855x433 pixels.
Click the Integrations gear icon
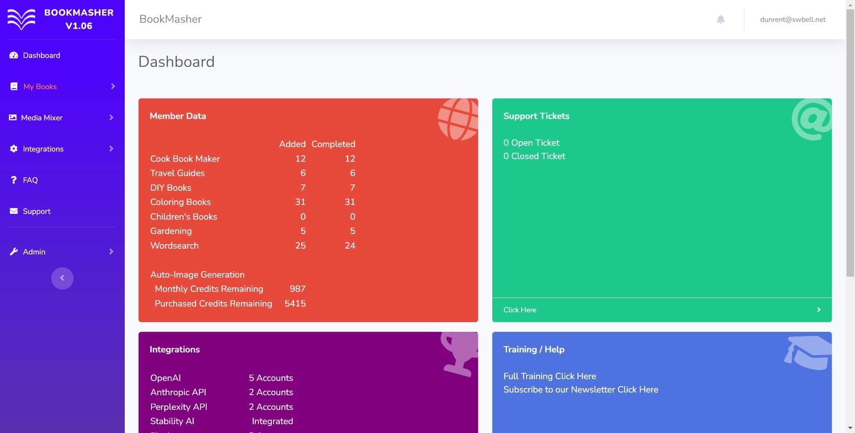coord(14,149)
